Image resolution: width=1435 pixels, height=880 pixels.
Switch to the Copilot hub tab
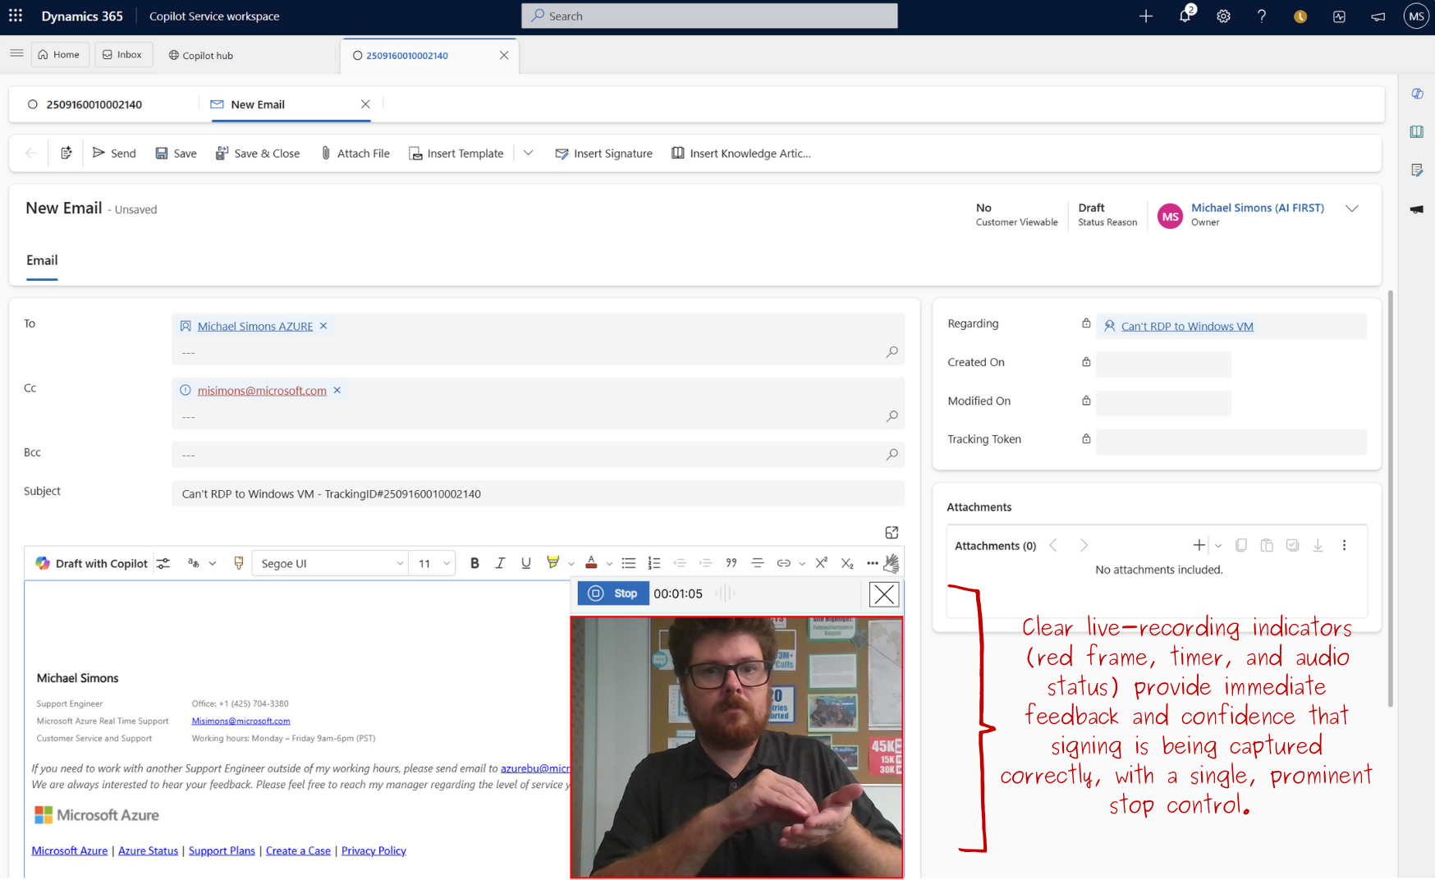point(201,55)
